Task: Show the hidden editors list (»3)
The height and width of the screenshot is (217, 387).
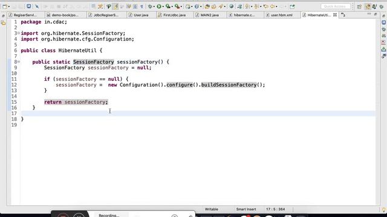Action: coord(343,15)
